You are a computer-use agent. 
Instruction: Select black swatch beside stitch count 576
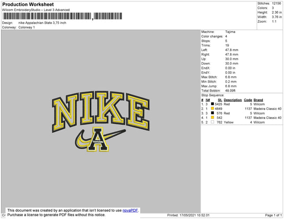point(213,113)
